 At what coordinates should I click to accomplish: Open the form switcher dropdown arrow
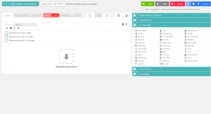point(4,4)
